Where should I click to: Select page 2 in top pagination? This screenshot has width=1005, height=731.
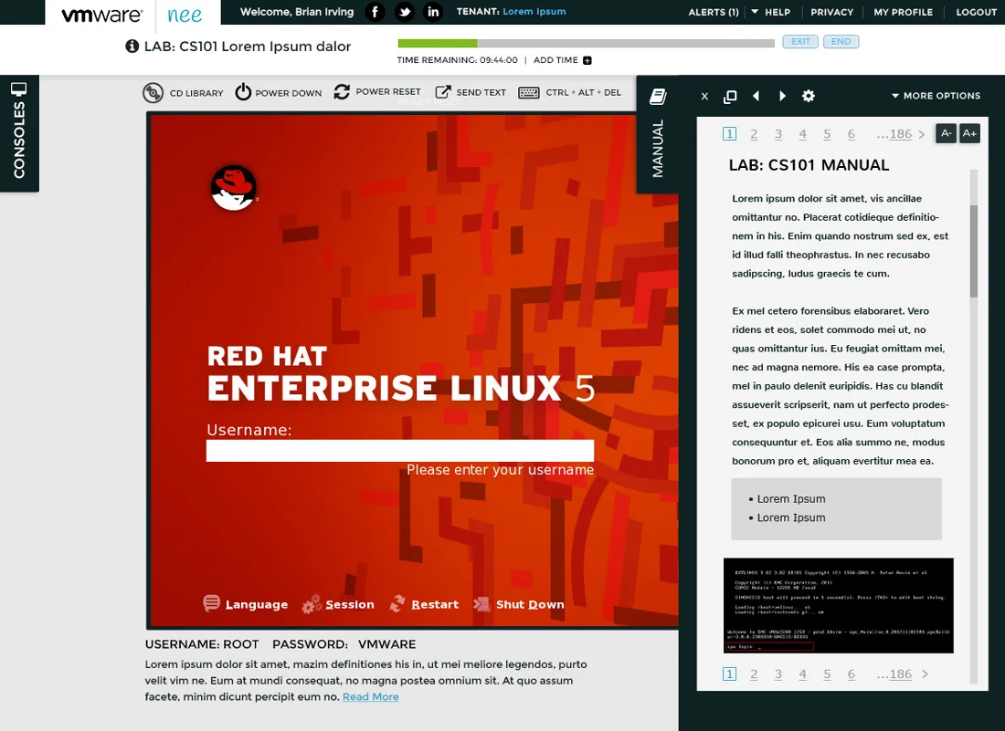(754, 134)
